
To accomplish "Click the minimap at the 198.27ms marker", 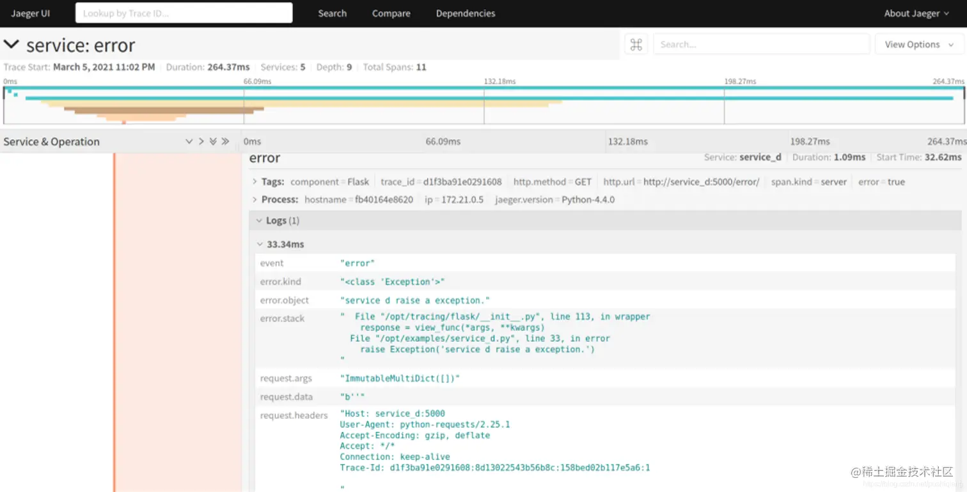I will pyautogui.click(x=724, y=105).
